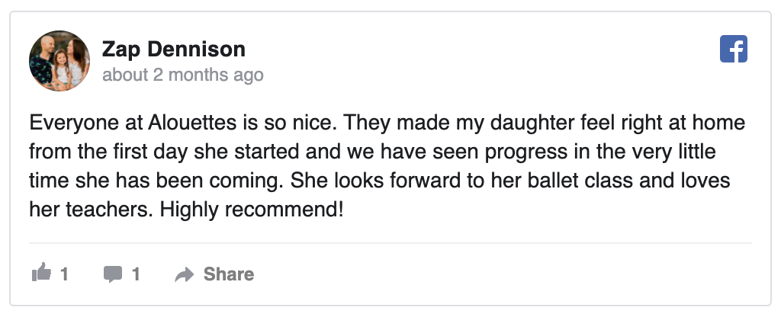
Task: Click the Facebook logo icon
Action: [734, 50]
